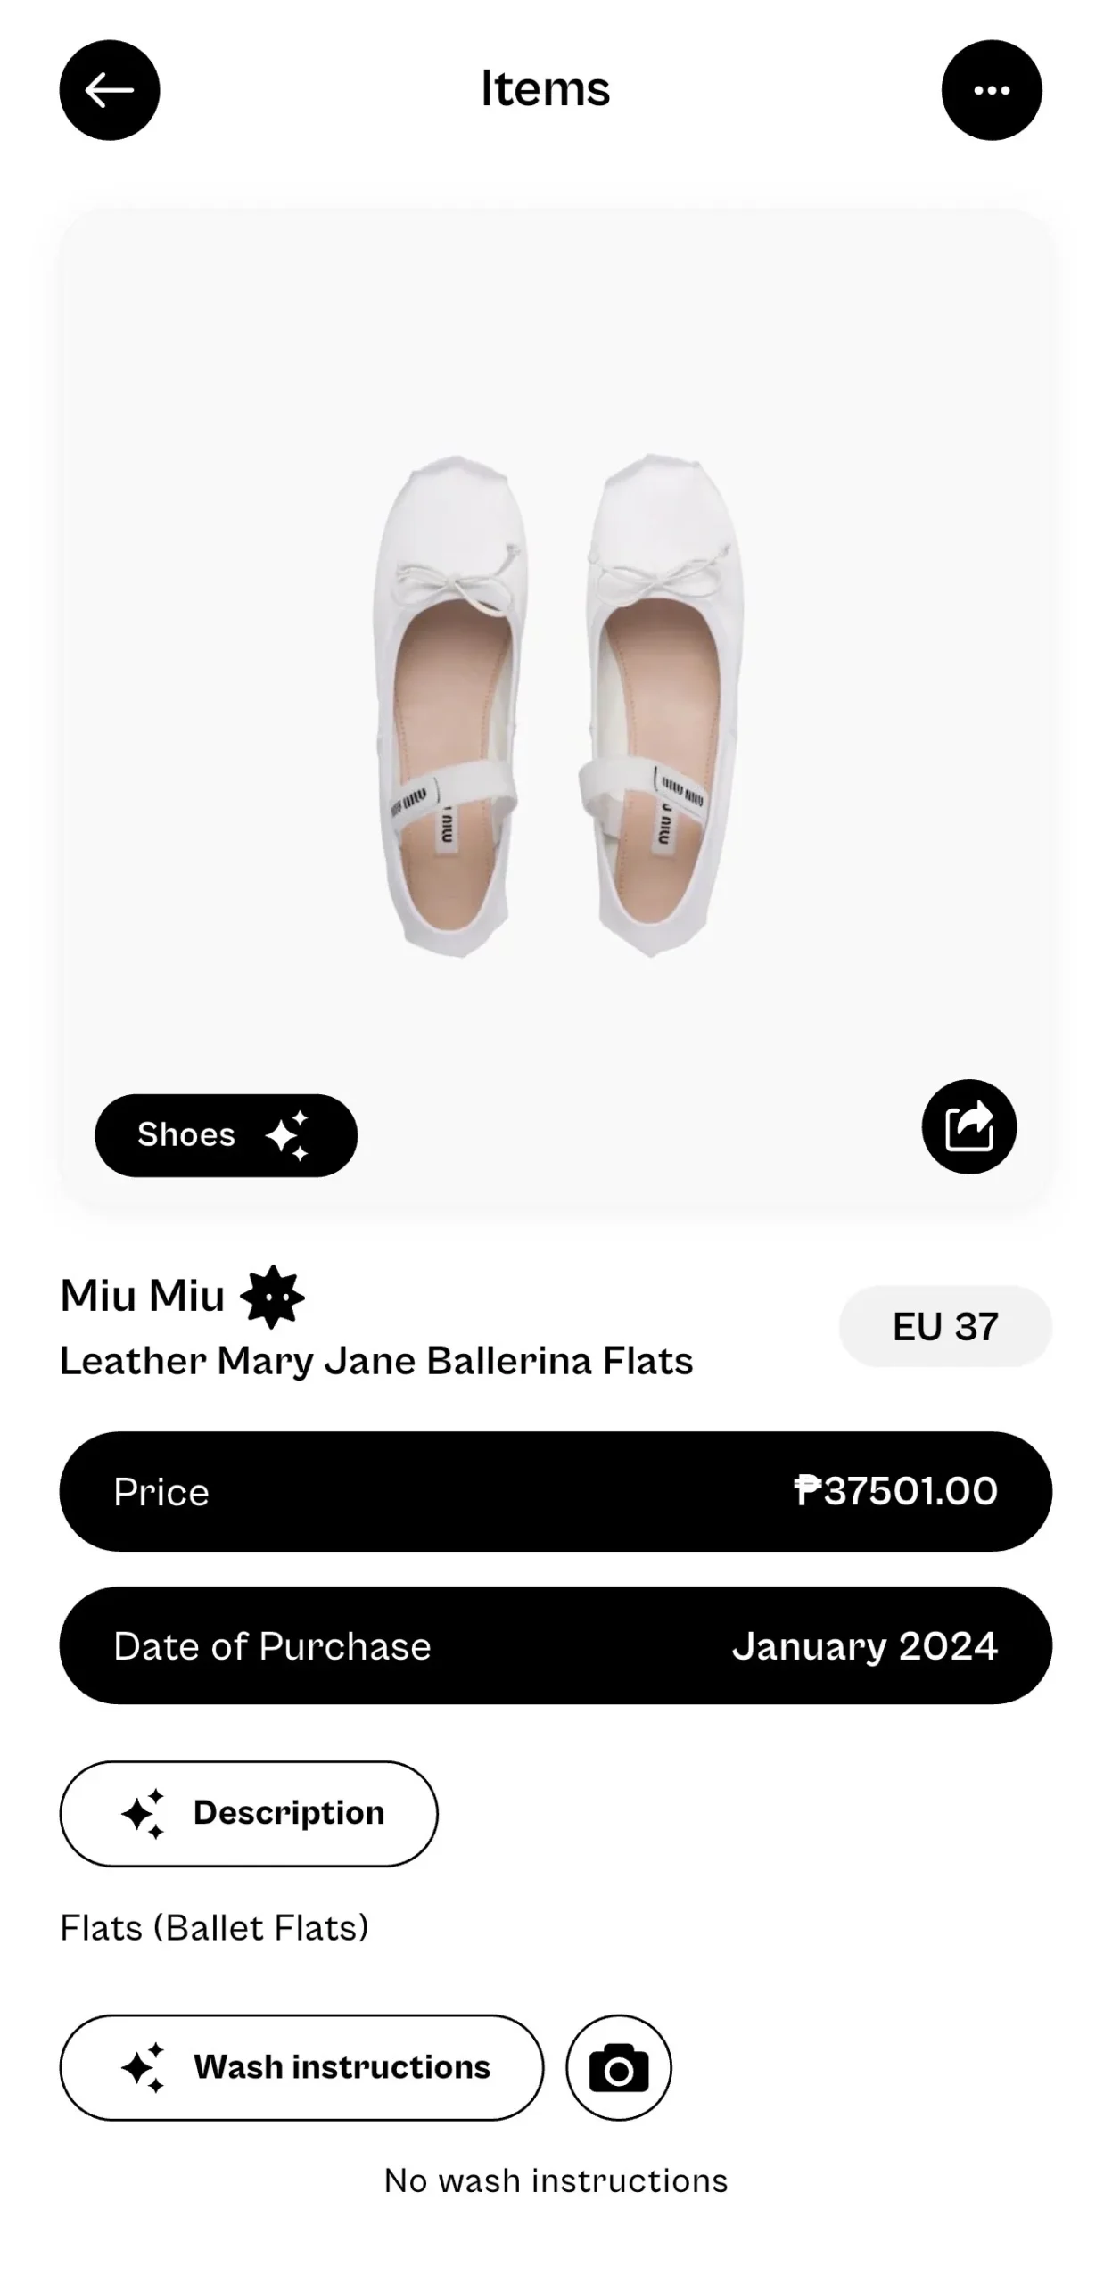Tap the Miu Miu brand name
This screenshot has height=2283, width=1112.
[143, 1296]
